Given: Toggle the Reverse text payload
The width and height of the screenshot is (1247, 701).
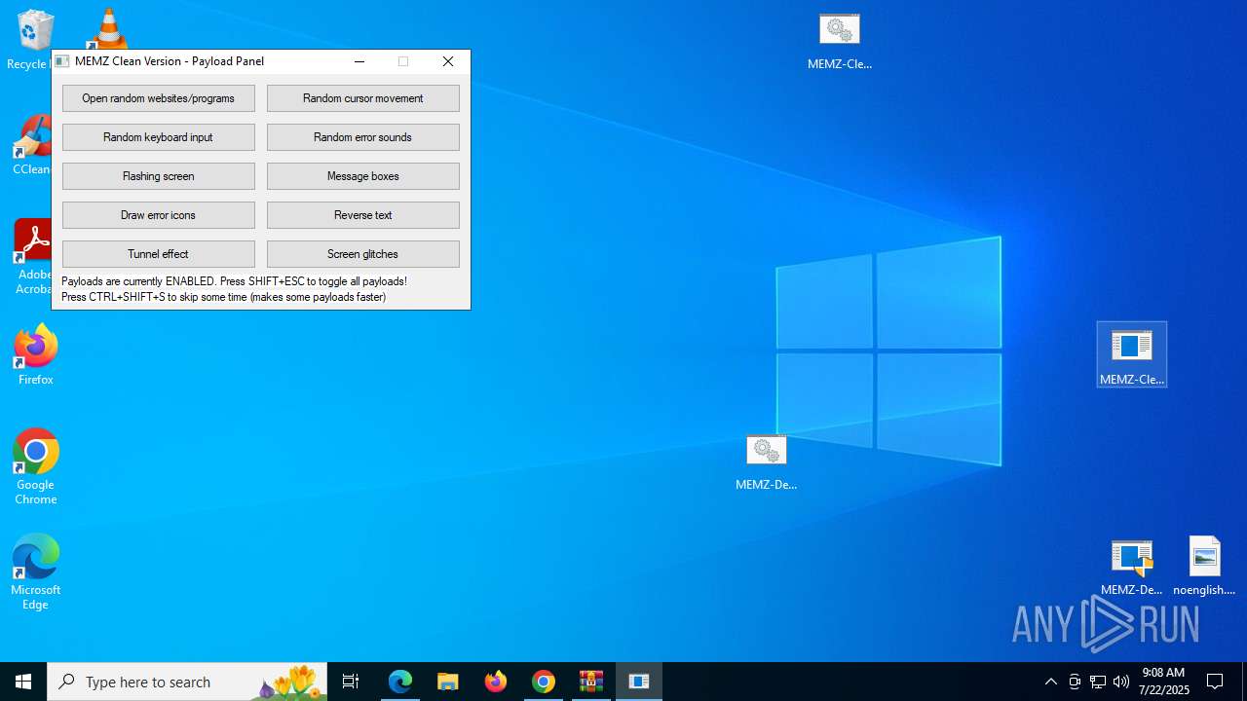Looking at the screenshot, I should [363, 215].
